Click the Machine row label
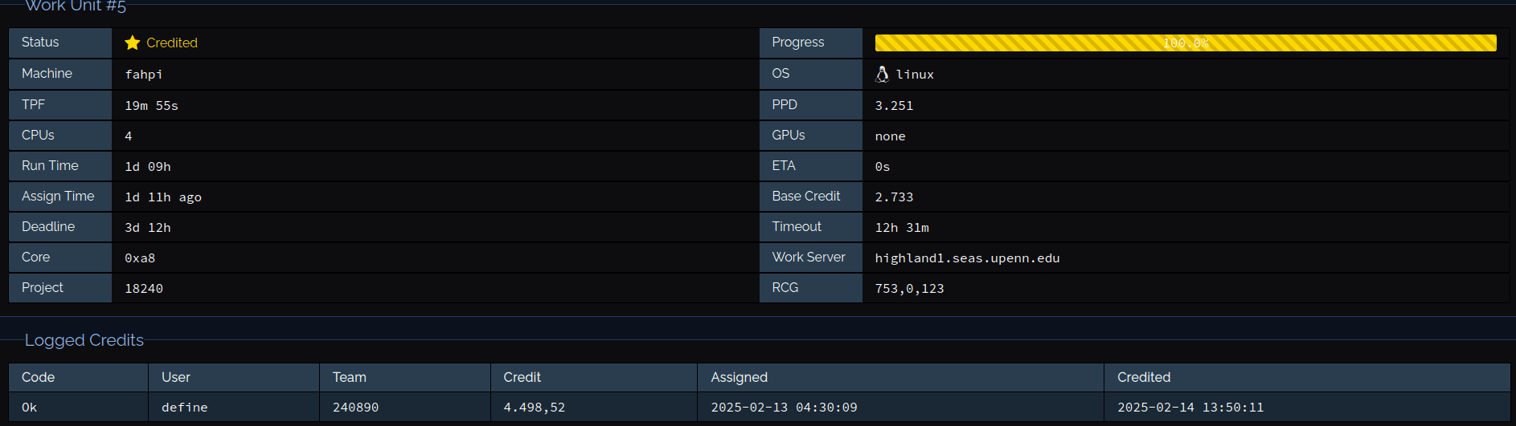Image resolution: width=1516 pixels, height=426 pixels. coord(60,74)
